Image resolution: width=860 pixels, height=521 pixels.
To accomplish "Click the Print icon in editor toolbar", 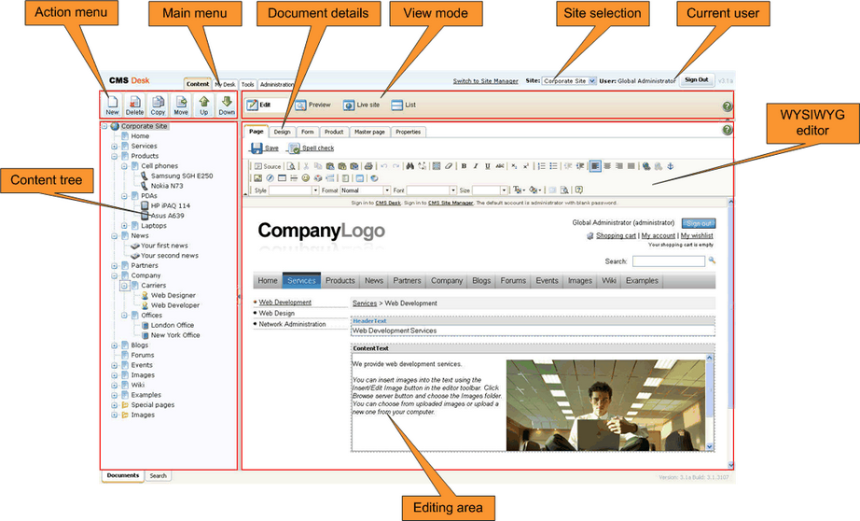I will 368,166.
